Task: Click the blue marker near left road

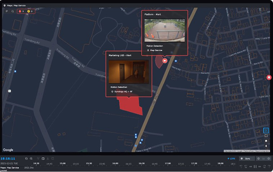Action: [15, 71]
